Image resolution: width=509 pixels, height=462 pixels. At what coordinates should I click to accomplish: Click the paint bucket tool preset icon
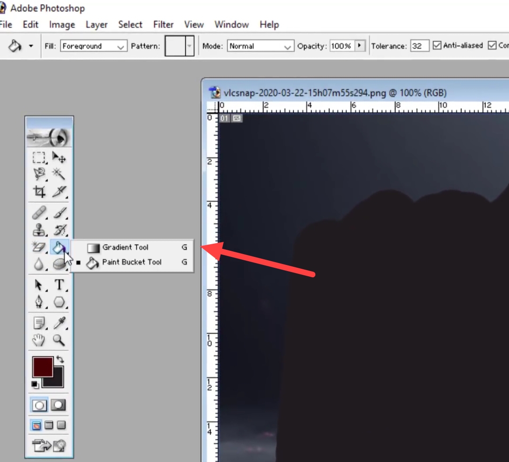click(15, 46)
